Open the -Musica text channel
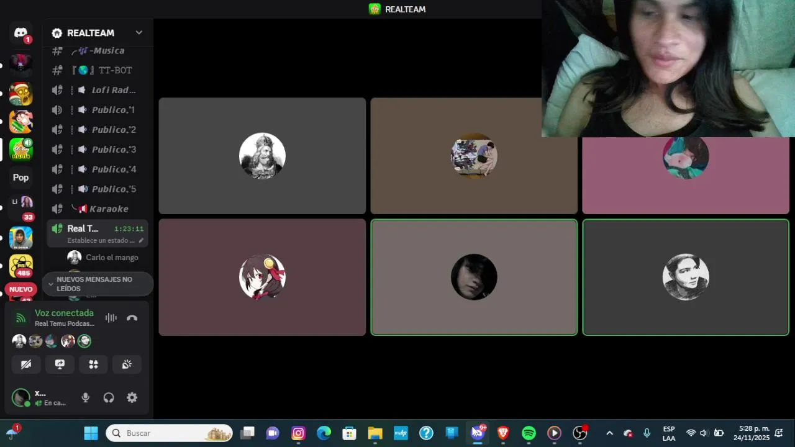795x447 pixels. tap(98, 50)
